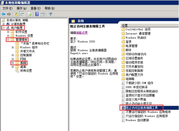The height and width of the screenshot is (131, 179).
Task: Click the Export list toolbar icon
Action: pyautogui.click(x=30, y=15)
